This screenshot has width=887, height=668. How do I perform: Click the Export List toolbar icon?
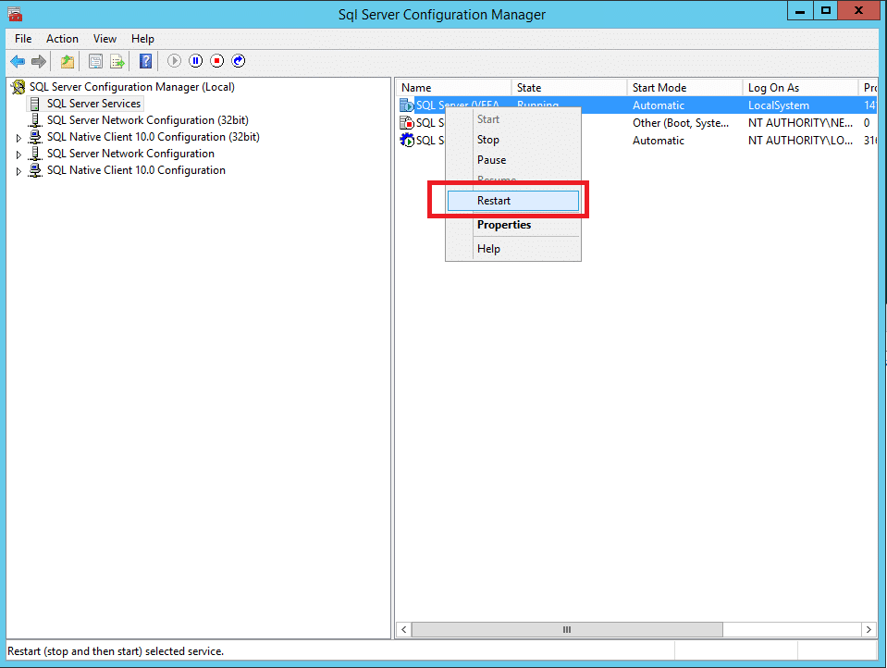point(117,61)
